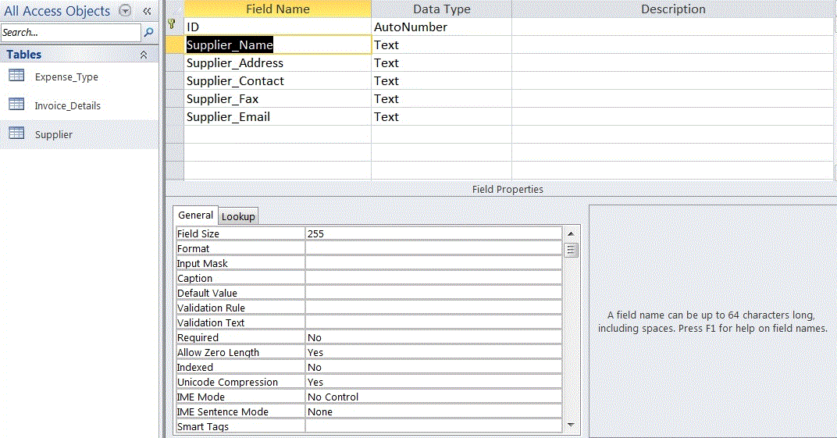837x438 pixels.
Task: Open data type for Supplier_Name row
Action: click(441, 45)
